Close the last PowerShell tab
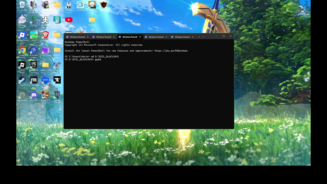 (192, 37)
